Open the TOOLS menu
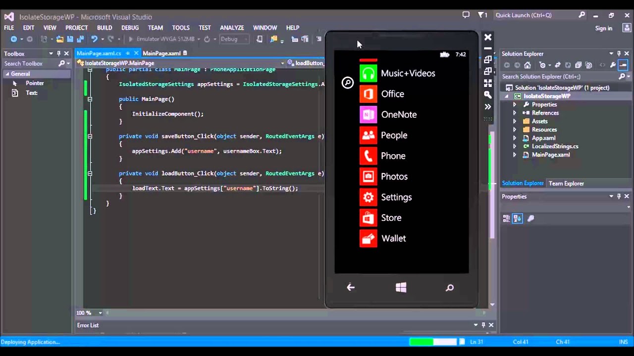Viewport: 634px width, 356px height. click(181, 28)
